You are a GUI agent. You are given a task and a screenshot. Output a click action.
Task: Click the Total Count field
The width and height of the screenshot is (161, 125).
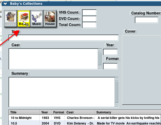click(89, 25)
